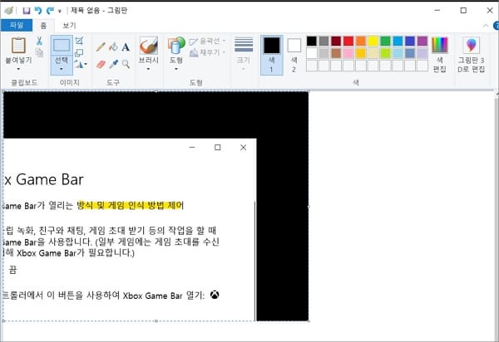
Task: Pick the pink palette swatch
Action: [x=348, y=53]
